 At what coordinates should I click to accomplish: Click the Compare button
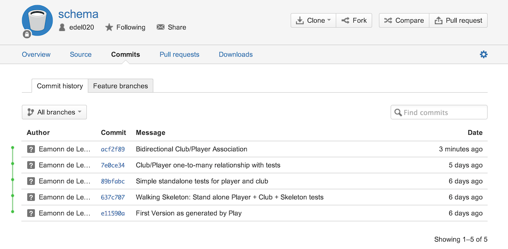[x=404, y=20]
